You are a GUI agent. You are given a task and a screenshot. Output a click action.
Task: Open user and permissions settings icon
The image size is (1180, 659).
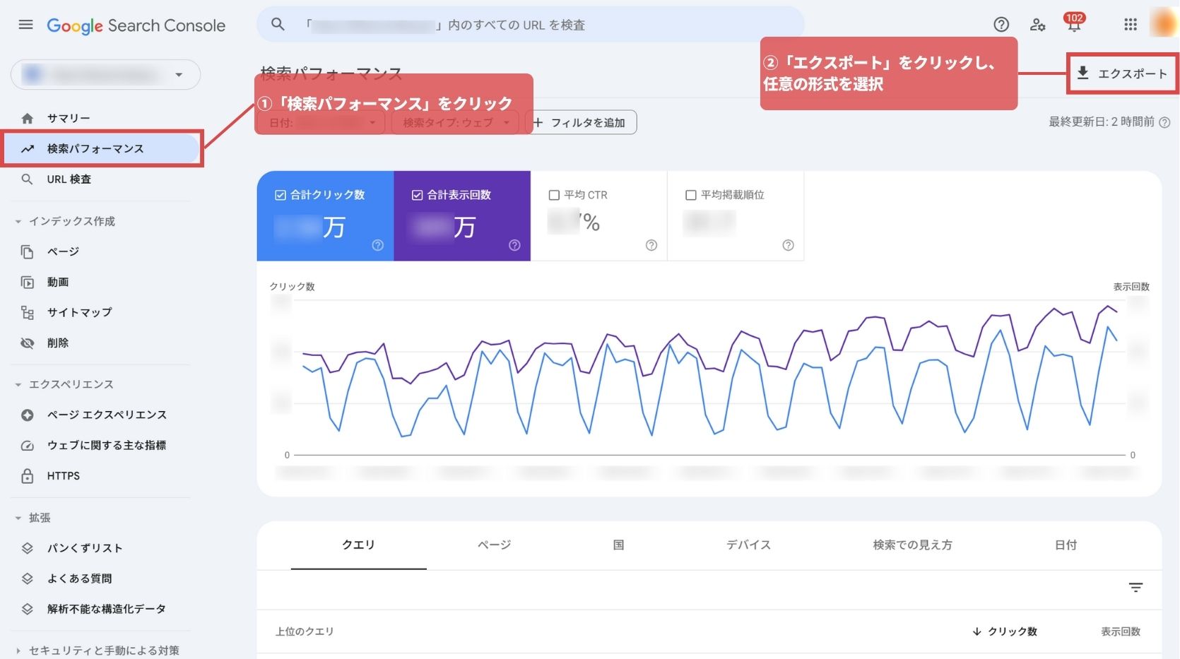point(1037,25)
